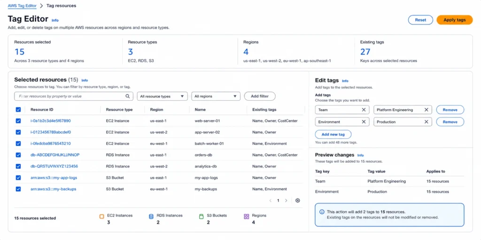Click the pagination page number 1
481x240 pixels.
278,201
